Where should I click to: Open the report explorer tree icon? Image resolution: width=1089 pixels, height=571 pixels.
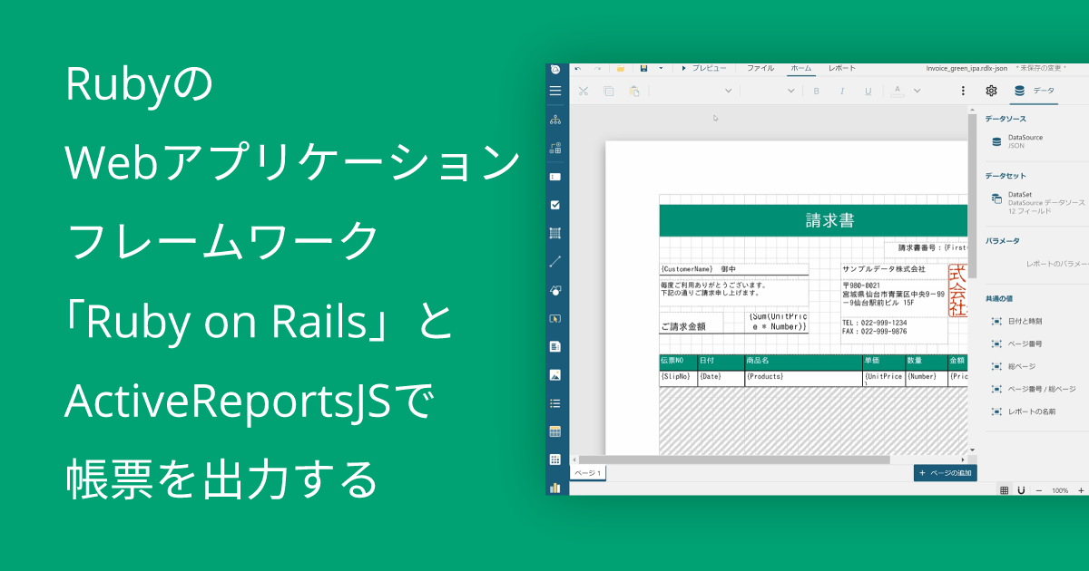tap(555, 120)
